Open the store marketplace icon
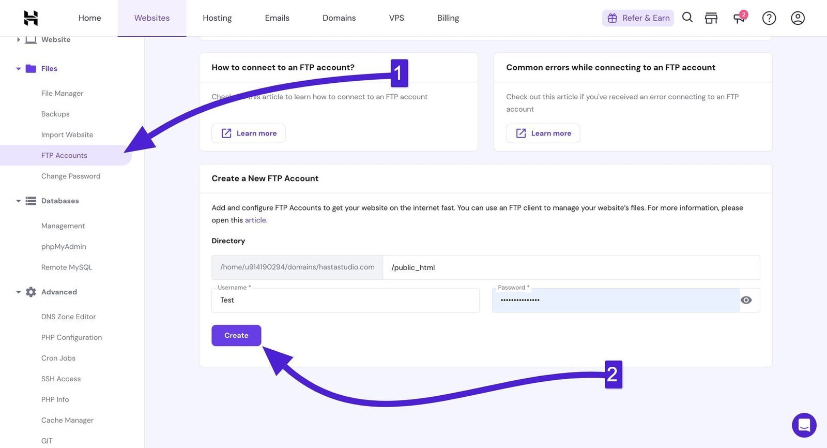Screen dimensions: 827x448 711,18
